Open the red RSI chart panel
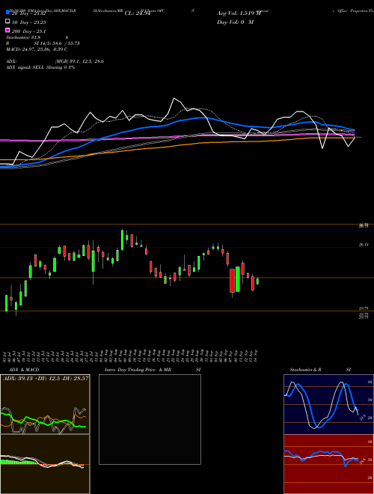 click(x=329, y=464)
